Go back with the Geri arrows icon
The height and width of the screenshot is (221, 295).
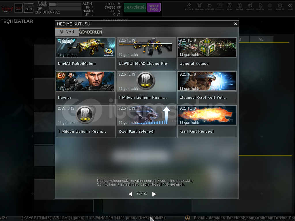click(x=290, y=7)
